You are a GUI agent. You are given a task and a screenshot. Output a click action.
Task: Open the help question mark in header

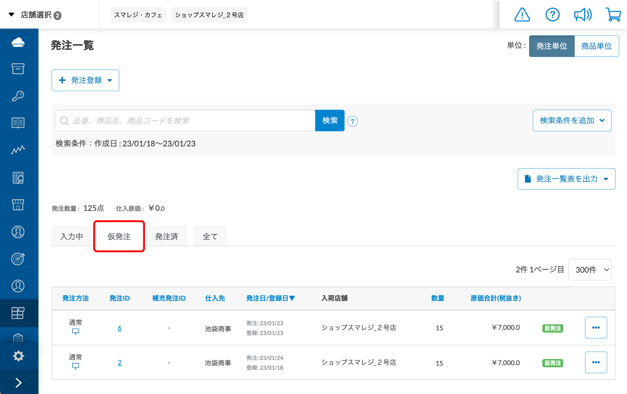pos(552,15)
